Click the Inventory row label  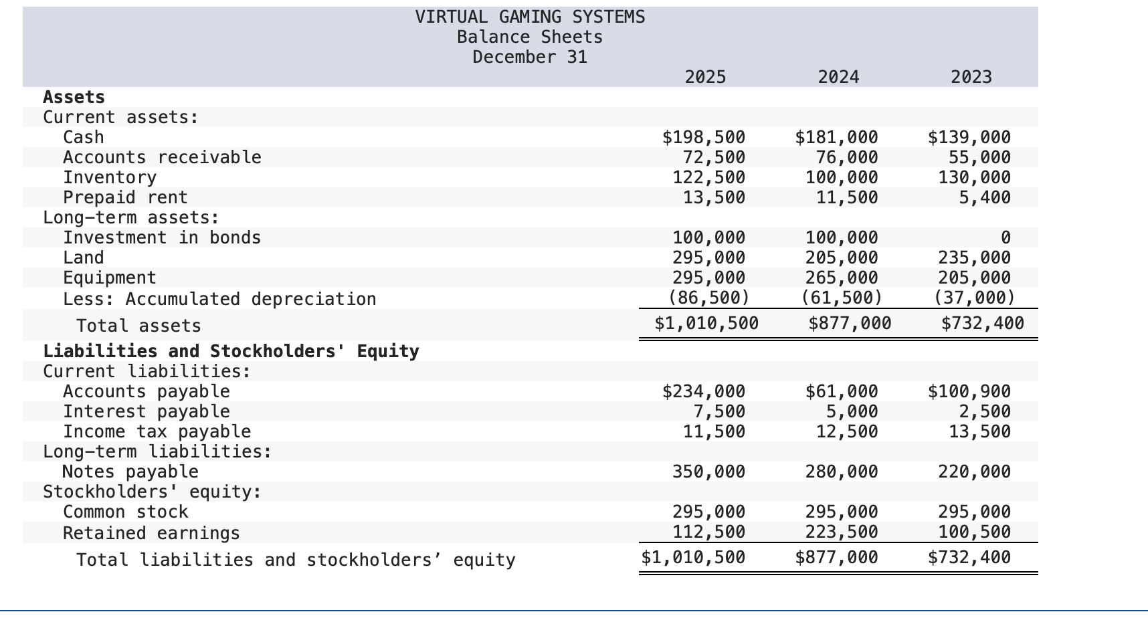click(x=110, y=177)
